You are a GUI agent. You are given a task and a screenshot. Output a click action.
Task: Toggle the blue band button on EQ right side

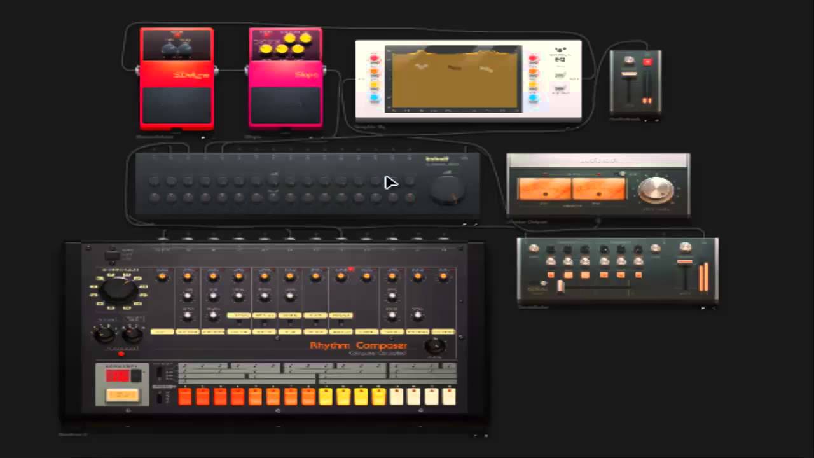coord(534,98)
